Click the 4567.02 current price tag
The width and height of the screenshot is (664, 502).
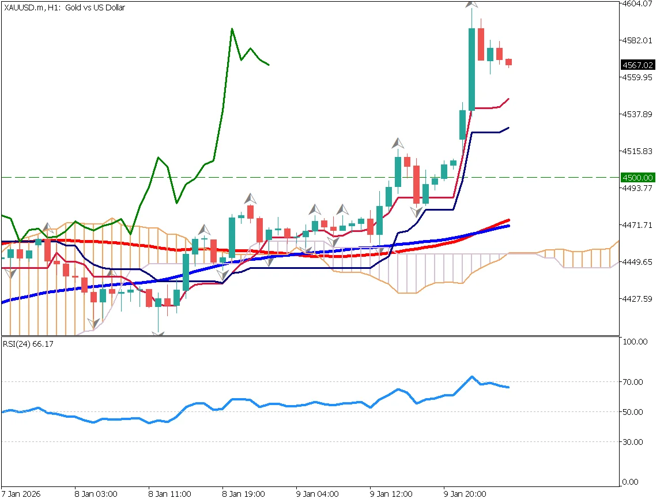point(637,65)
